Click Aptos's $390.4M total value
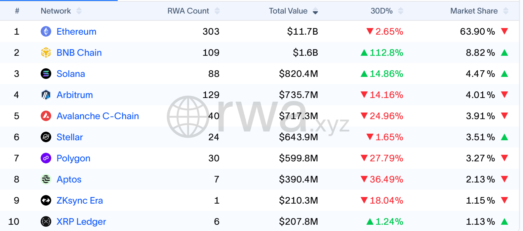The image size is (523, 231). coord(299,179)
